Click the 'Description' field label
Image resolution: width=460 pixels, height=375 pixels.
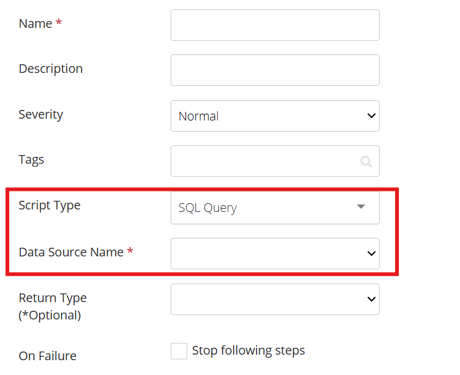pyautogui.click(x=51, y=69)
